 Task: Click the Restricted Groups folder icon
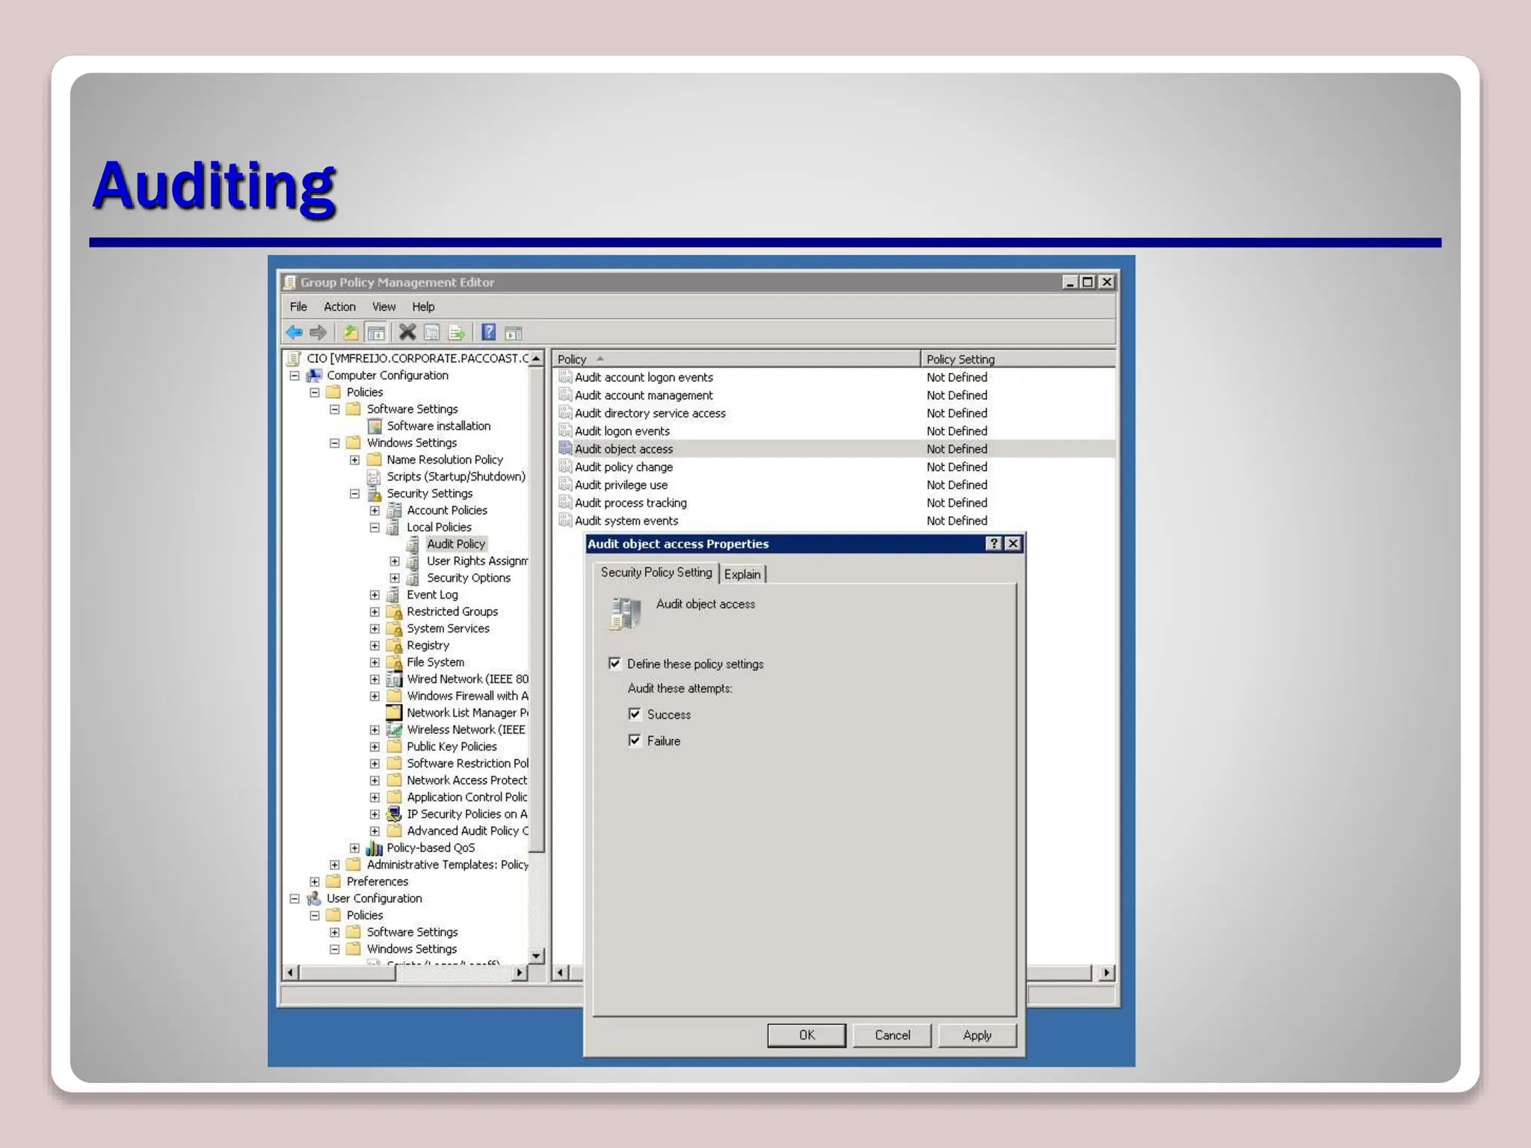tap(394, 611)
